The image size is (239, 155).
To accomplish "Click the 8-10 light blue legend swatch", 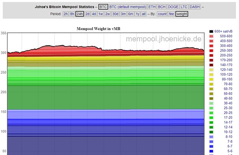I will tap(211, 137).
